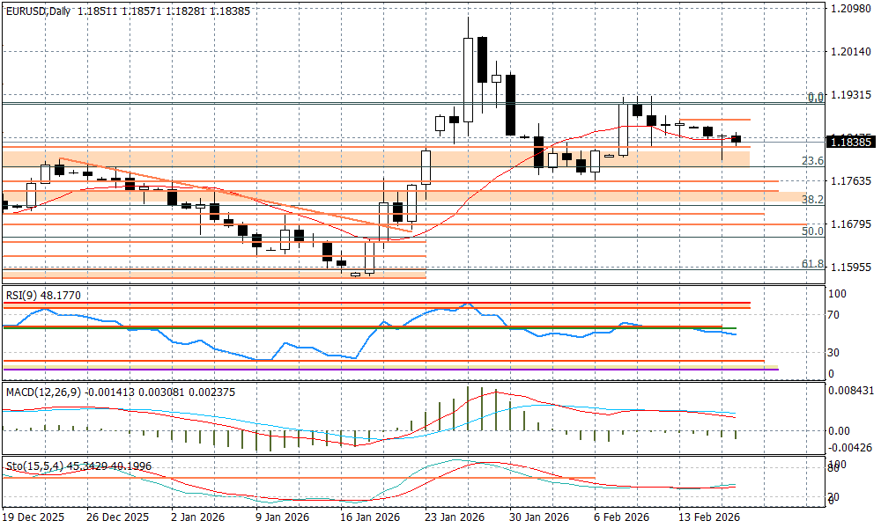Select the current price tag 1.18385
The height and width of the screenshot is (528, 881).
click(850, 141)
